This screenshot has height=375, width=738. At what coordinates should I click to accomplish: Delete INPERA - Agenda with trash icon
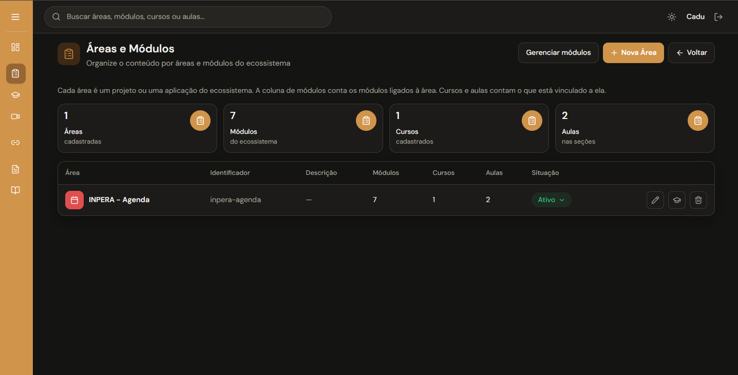pyautogui.click(x=698, y=200)
